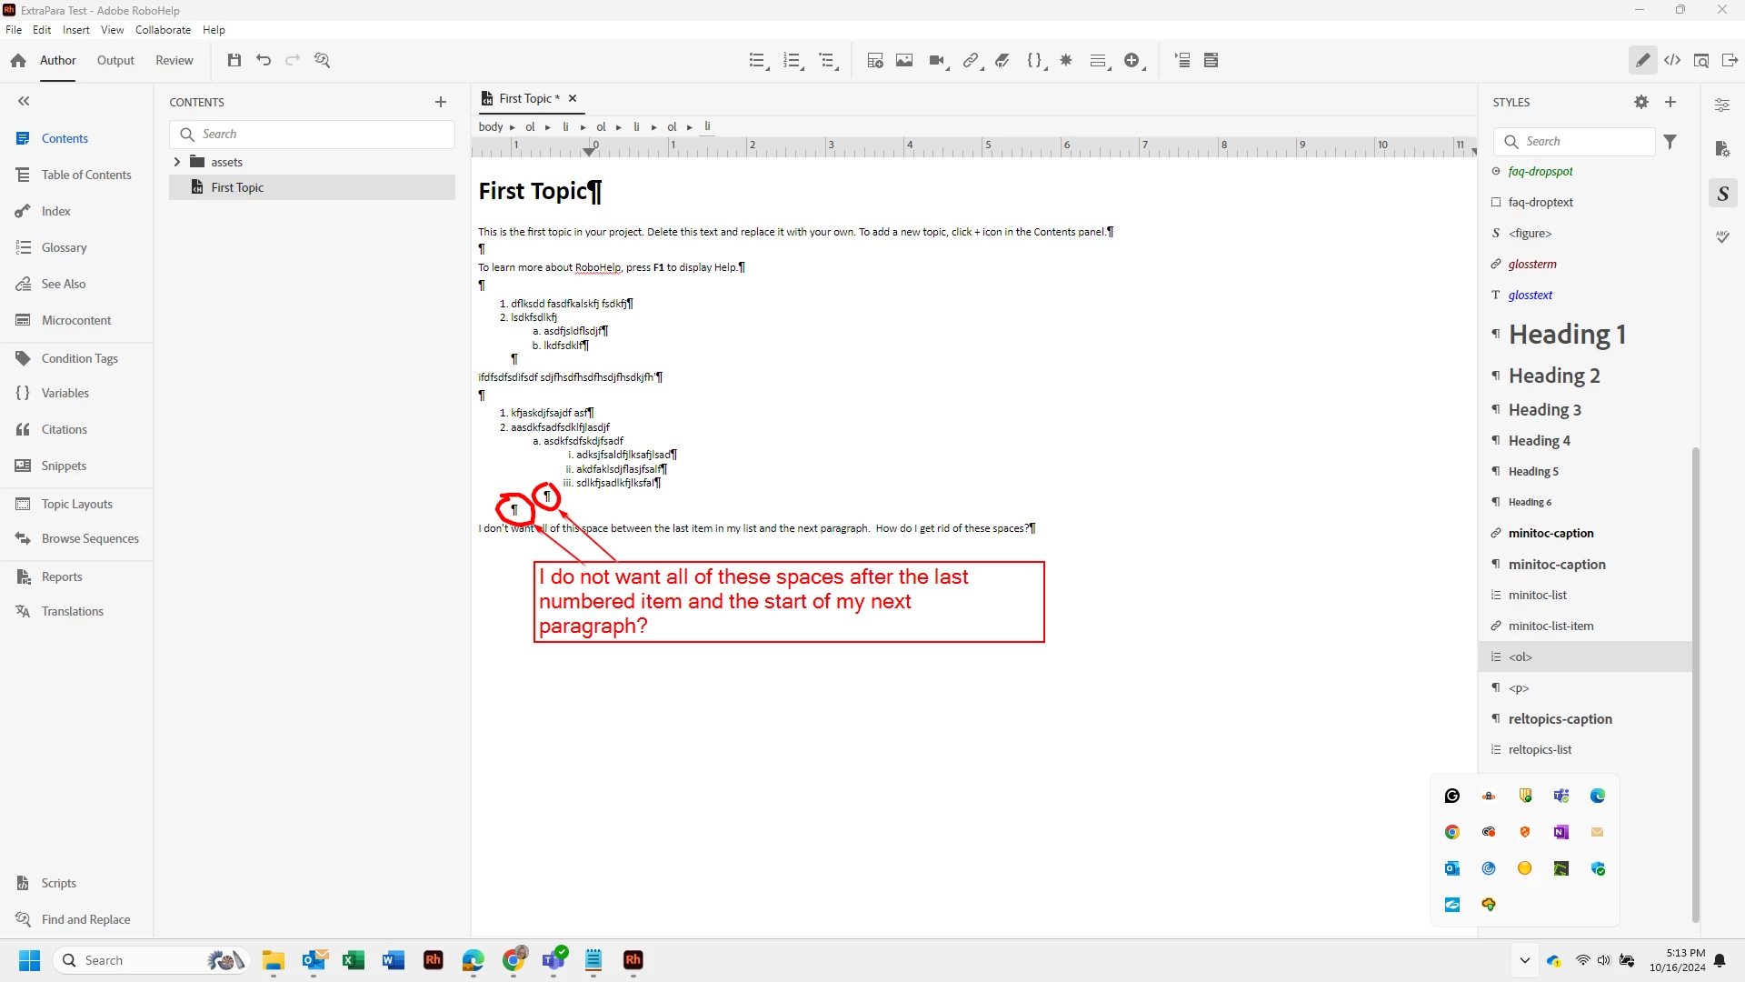The image size is (1745, 982).
Task: Click the Styles panel vertical scrollbar
Action: (x=1695, y=682)
